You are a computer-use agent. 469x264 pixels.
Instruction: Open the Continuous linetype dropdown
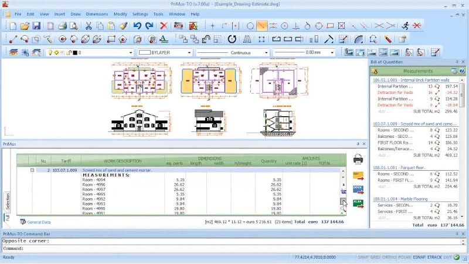(x=266, y=53)
